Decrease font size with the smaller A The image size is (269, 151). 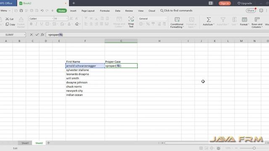click(76, 18)
